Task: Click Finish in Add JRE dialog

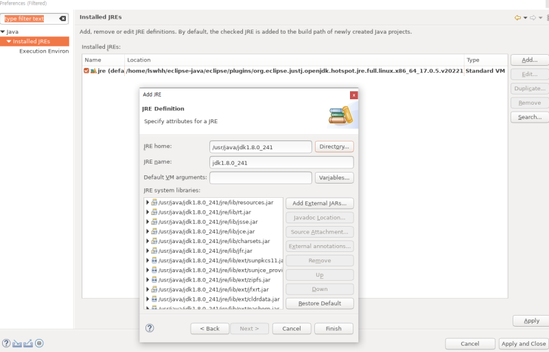Action: [334, 329]
